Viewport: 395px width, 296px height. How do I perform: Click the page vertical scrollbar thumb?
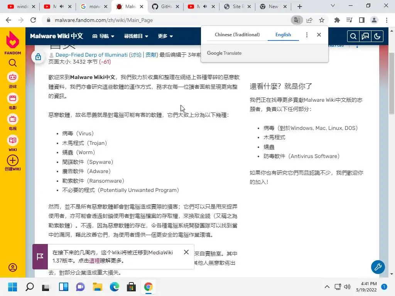pyautogui.click(x=392, y=83)
